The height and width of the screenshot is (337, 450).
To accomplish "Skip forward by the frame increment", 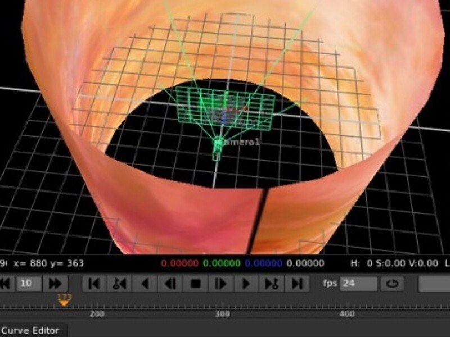I will point(55,284).
